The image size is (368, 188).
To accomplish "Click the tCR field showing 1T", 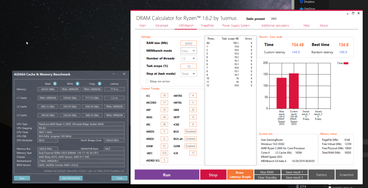I will [193, 153].
